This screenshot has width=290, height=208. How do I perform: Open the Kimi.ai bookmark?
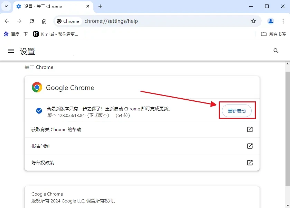pyautogui.click(x=56, y=34)
